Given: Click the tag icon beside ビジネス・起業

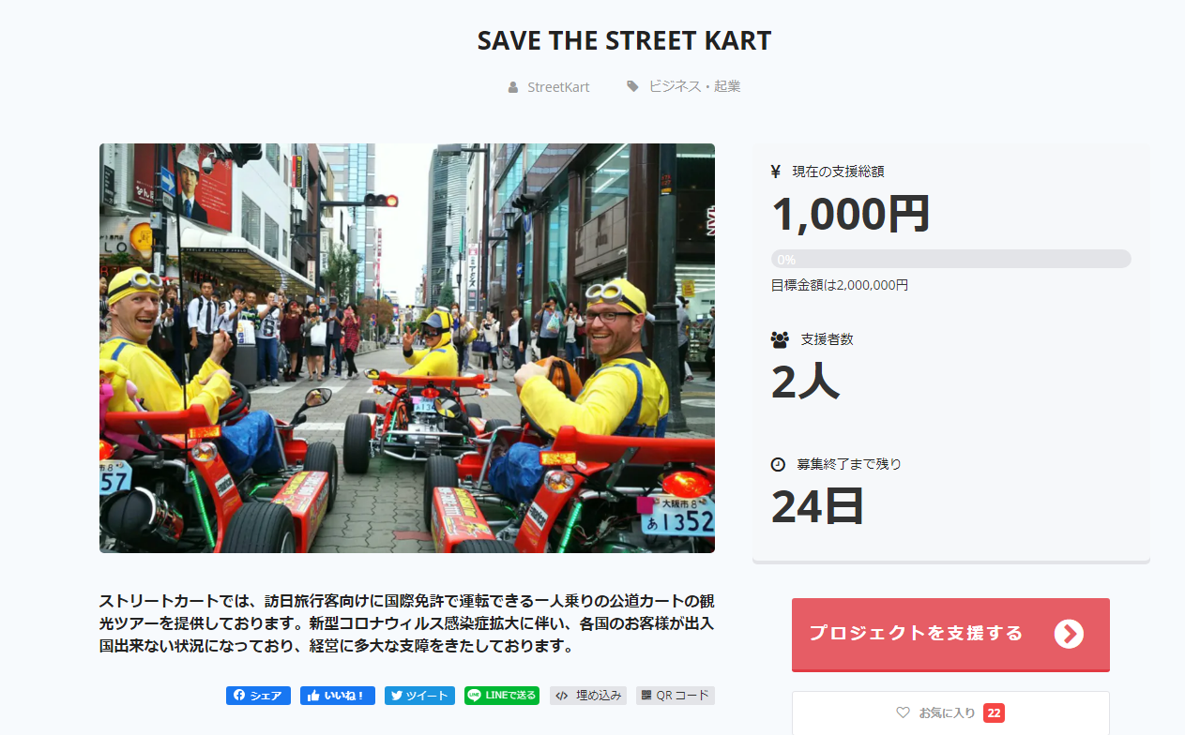Looking at the screenshot, I should (x=632, y=86).
